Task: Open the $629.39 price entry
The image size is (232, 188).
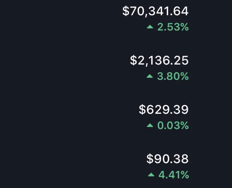Action: click(x=164, y=109)
